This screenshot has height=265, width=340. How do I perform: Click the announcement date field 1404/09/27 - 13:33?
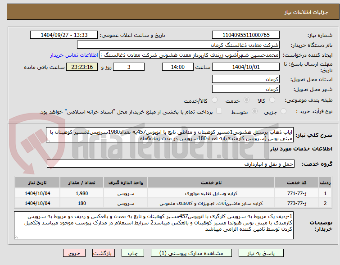[x=64, y=35]
